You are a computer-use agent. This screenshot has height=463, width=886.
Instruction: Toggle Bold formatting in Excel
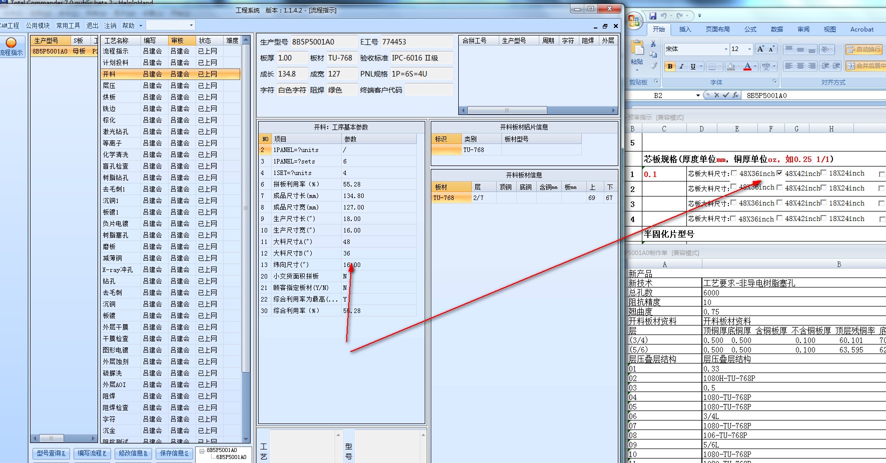(x=670, y=66)
